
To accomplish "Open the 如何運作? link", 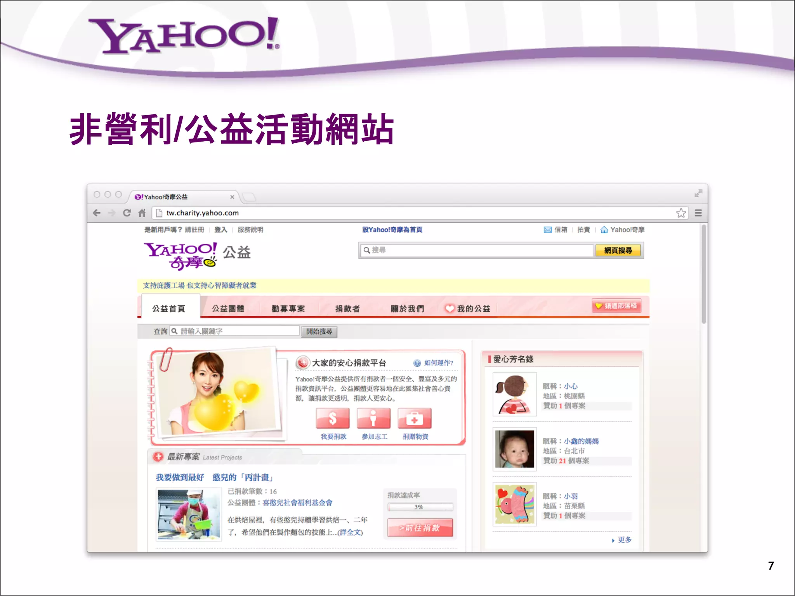I will click(x=439, y=363).
